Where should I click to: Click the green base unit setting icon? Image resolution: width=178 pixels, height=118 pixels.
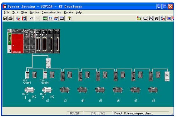(45, 18)
